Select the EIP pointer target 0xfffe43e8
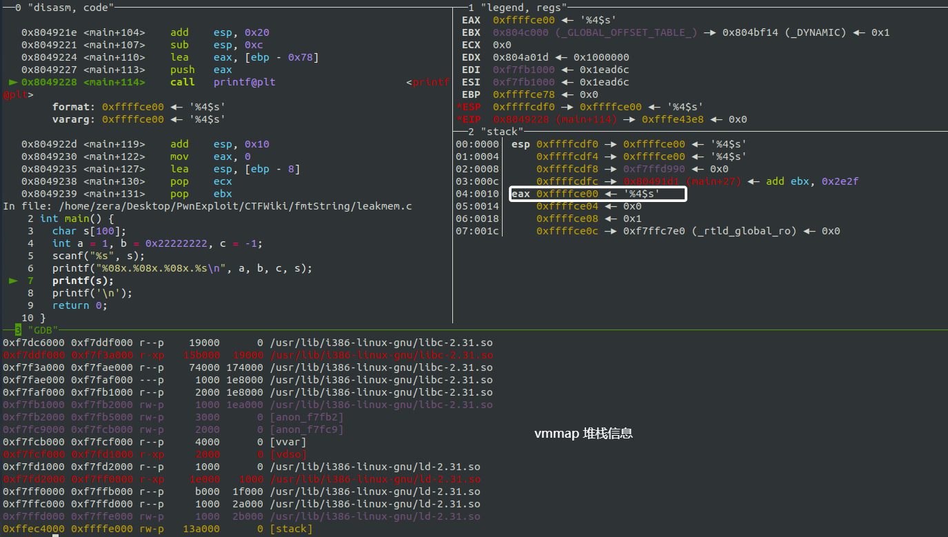 tap(673, 119)
